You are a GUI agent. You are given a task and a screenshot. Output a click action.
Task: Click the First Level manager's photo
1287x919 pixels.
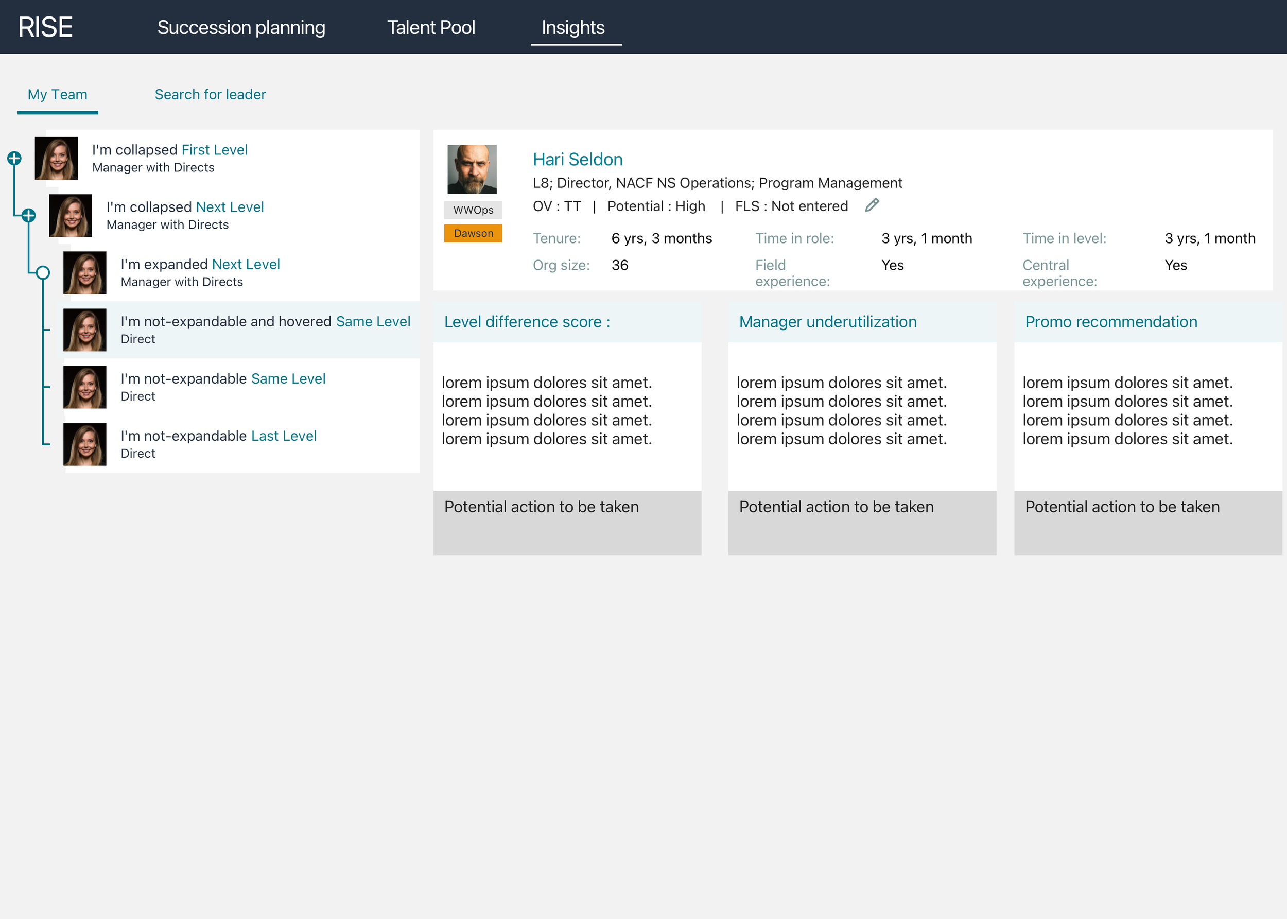[56, 159]
